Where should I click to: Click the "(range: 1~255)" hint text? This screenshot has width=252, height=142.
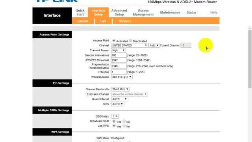[135, 72]
